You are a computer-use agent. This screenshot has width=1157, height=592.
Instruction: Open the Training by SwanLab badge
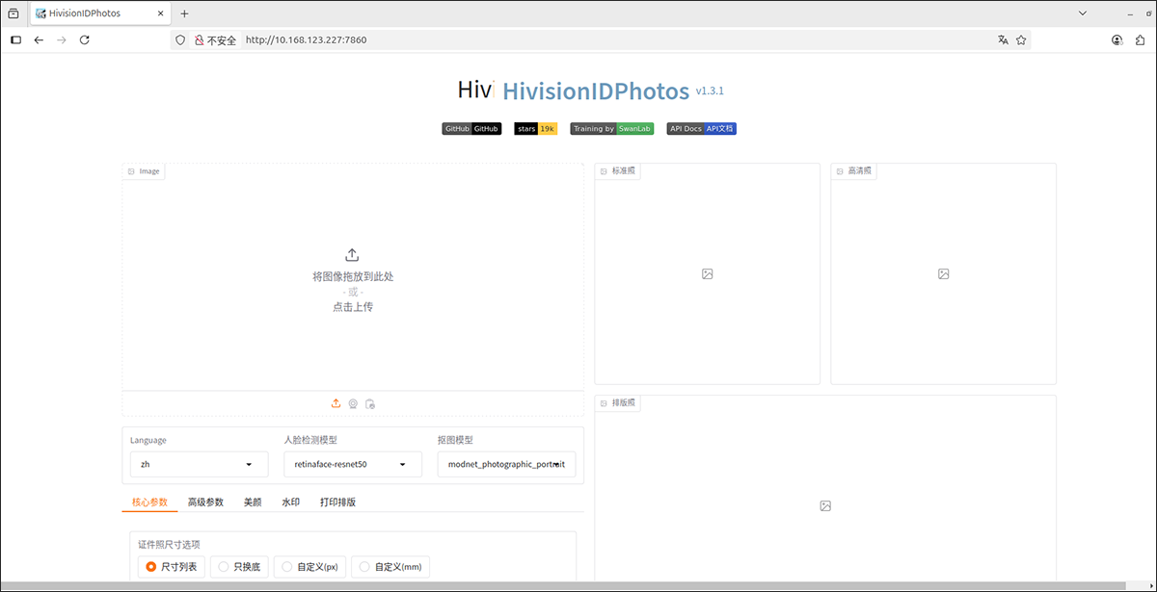(x=612, y=129)
